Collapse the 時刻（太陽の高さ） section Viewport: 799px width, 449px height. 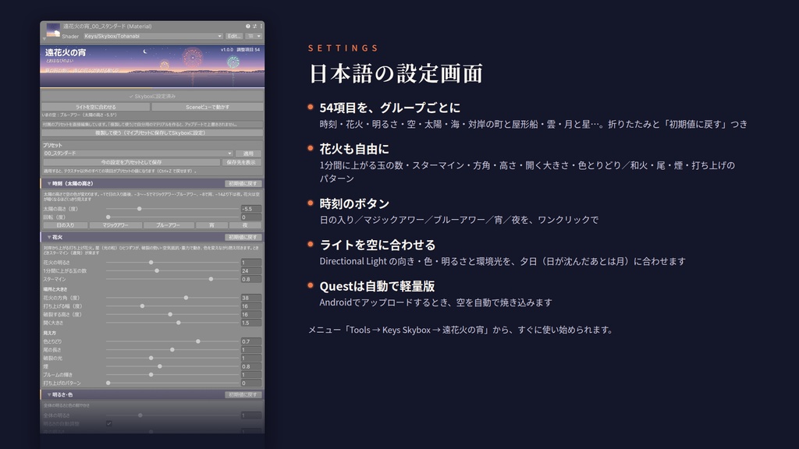(49, 183)
